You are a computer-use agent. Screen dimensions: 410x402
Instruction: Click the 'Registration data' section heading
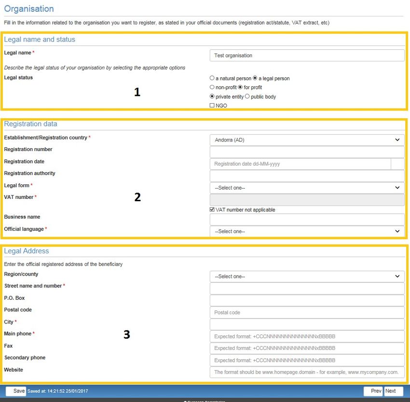[30, 124]
